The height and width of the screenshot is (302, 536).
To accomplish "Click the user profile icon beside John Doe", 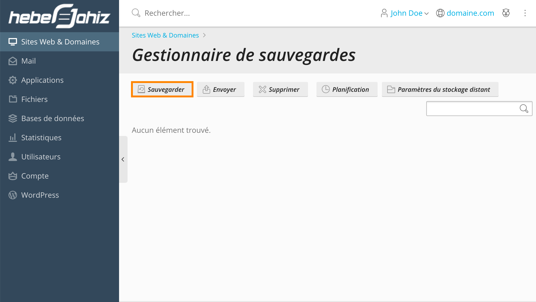I will [x=384, y=13].
